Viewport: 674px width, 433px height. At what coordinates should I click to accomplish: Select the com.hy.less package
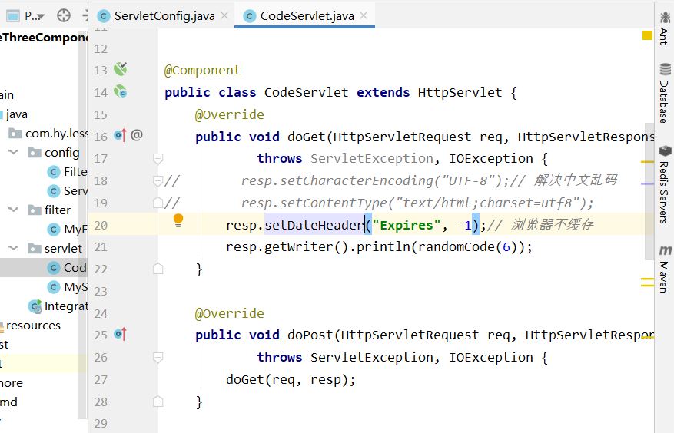point(48,134)
